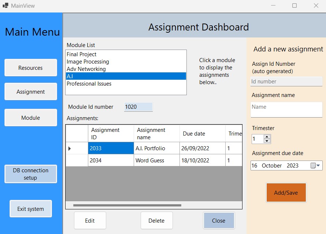Screen dimensions: 326x234
Task: Increase trimester value with up arrow
Action: tap(267, 137)
